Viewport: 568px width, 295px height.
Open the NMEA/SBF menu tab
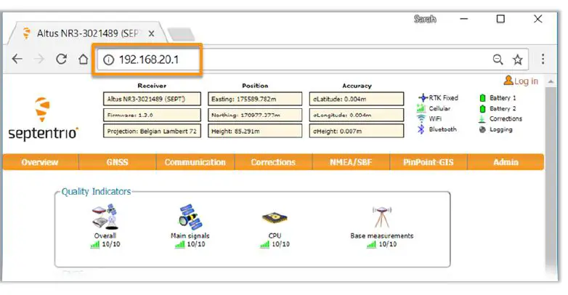(x=351, y=162)
